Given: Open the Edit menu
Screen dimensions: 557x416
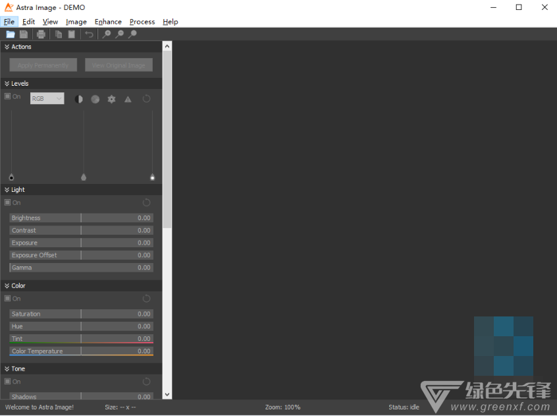Looking at the screenshot, I should [x=28, y=22].
